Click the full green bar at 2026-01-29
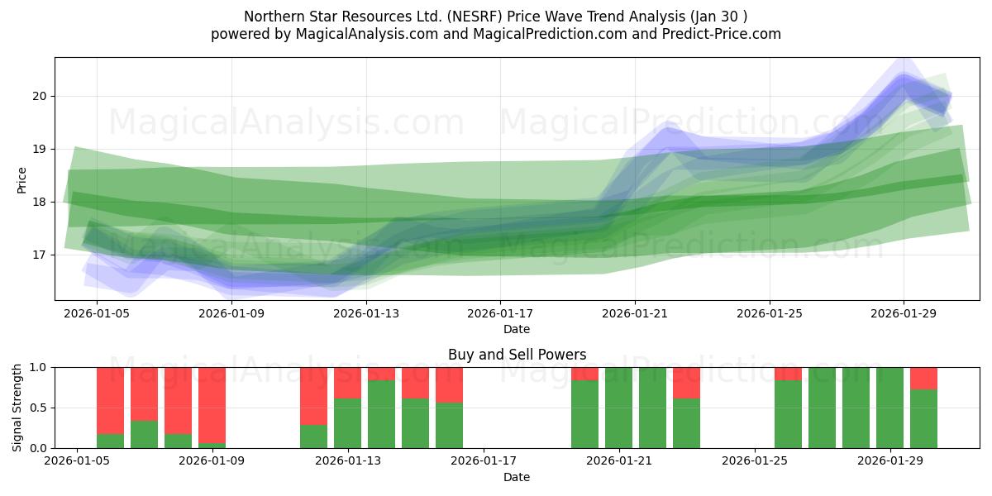 [x=890, y=408]
